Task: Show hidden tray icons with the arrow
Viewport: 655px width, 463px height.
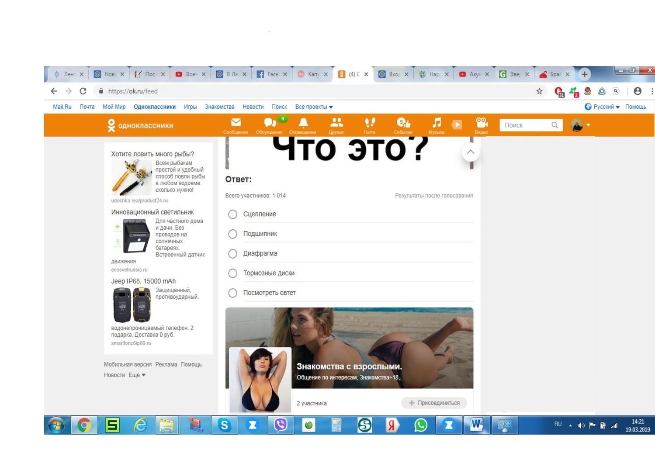Action: (570, 425)
